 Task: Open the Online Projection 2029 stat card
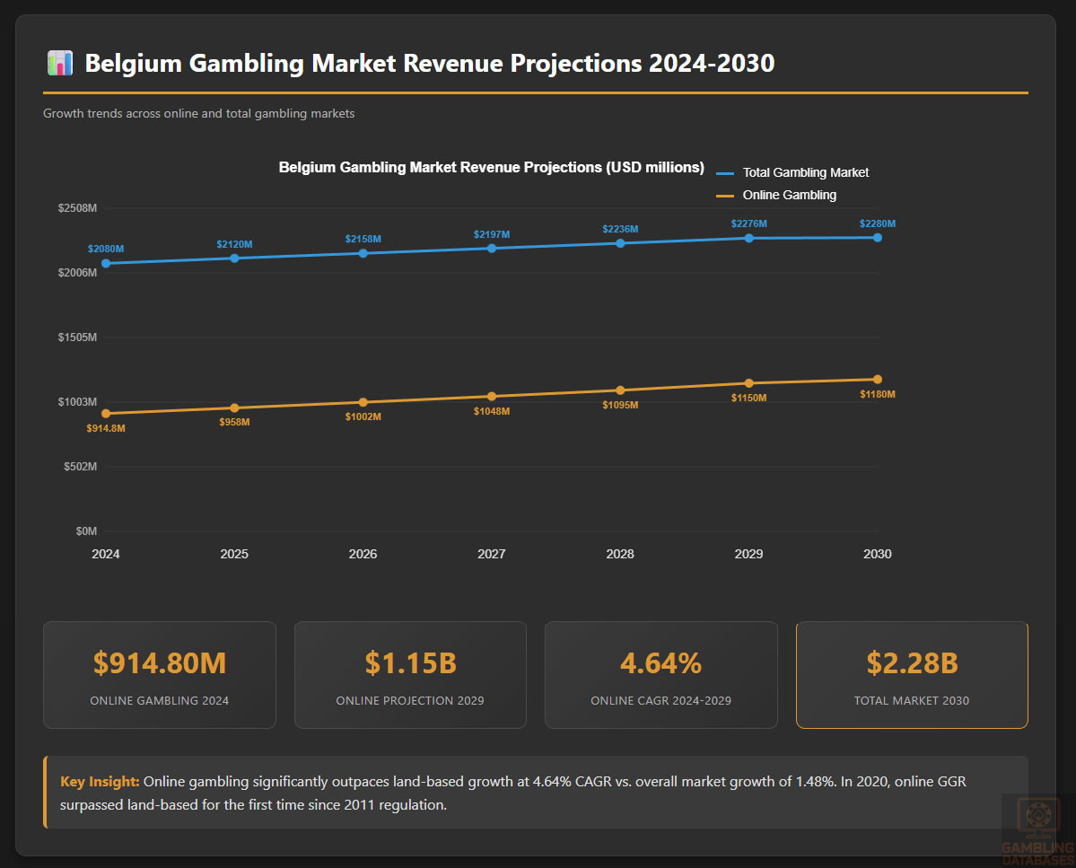tap(410, 674)
